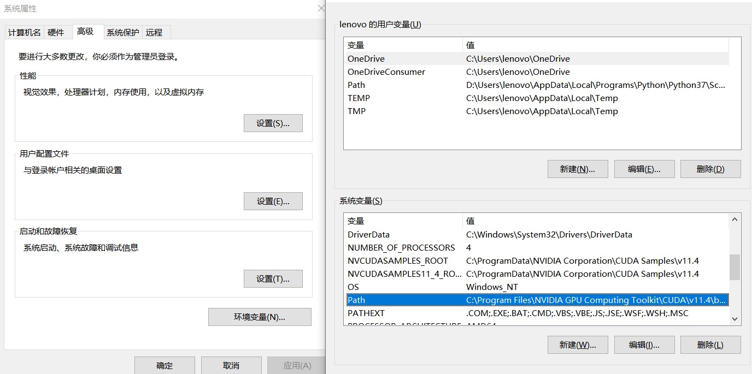Edit the selected user variable via 编辑(E)
The image size is (752, 374).
644,169
